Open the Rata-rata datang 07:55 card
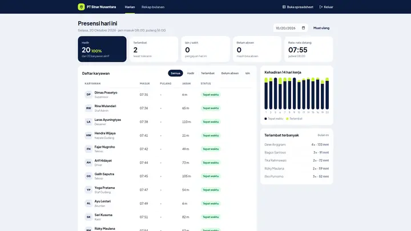Image resolution: width=411 pixels, height=231 pixels. click(309, 49)
